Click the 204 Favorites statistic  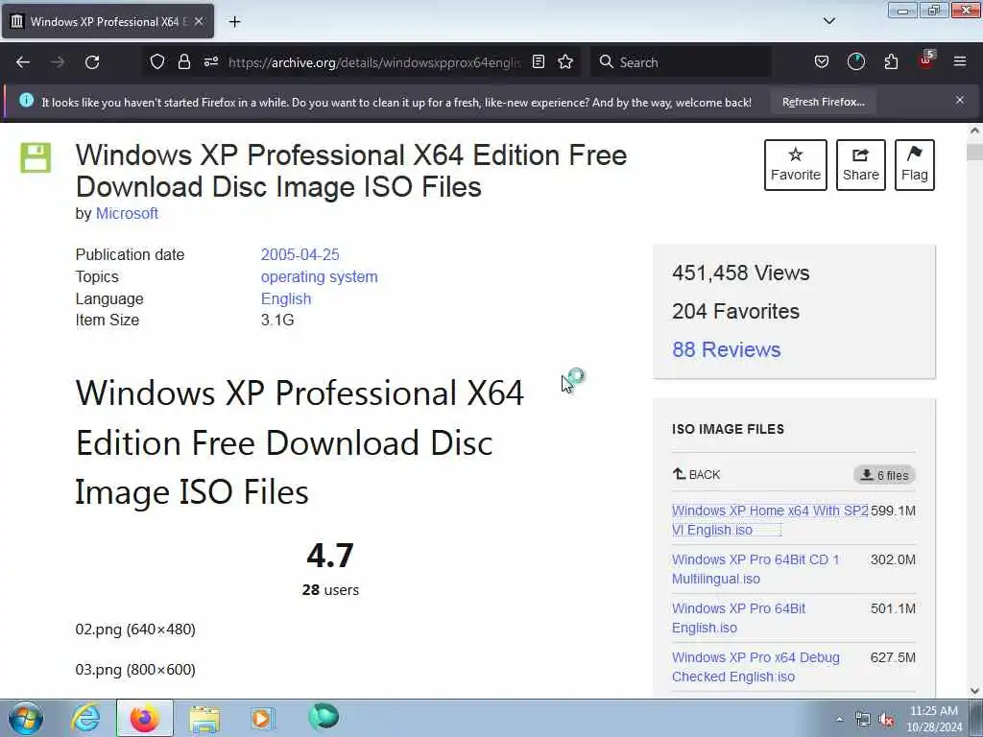735,311
